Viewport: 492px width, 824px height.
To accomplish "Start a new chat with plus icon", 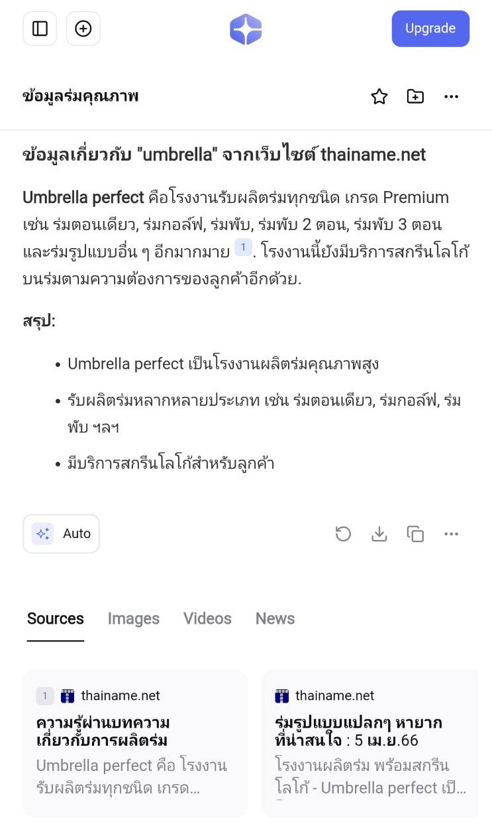I will click(83, 29).
